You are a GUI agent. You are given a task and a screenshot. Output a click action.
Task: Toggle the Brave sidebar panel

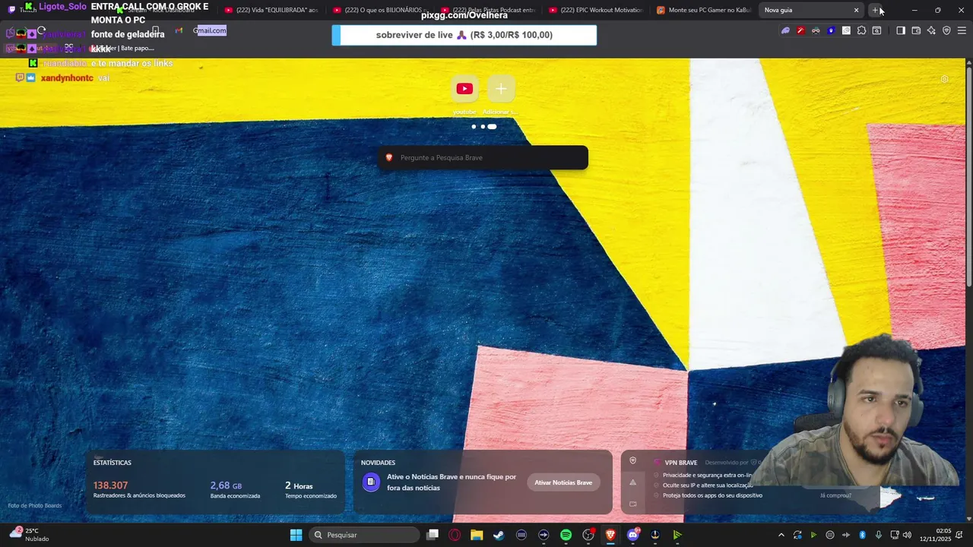901,30
